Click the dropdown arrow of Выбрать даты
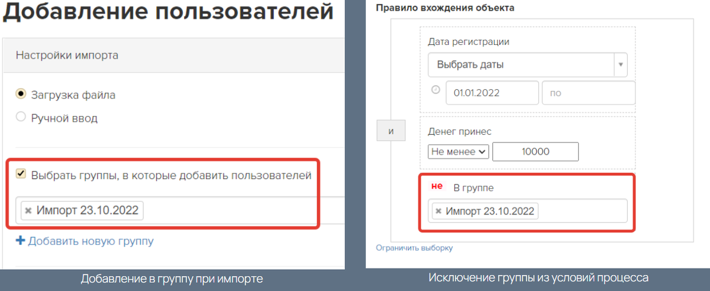This screenshot has height=291, width=710. [621, 64]
